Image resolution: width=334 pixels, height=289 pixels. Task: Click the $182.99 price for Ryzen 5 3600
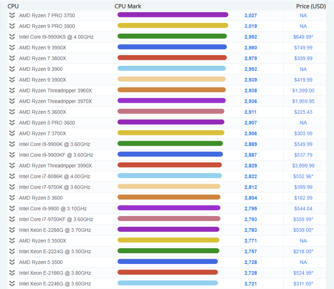click(304, 198)
